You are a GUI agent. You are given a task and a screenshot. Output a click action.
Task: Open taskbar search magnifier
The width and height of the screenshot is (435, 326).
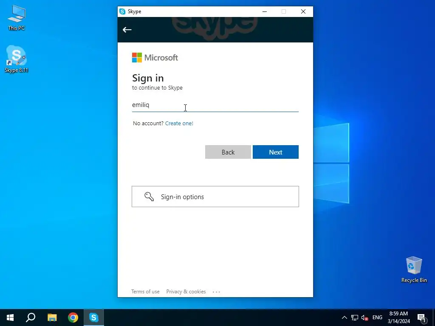pyautogui.click(x=31, y=318)
